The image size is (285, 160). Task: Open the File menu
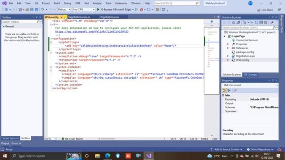11,3
